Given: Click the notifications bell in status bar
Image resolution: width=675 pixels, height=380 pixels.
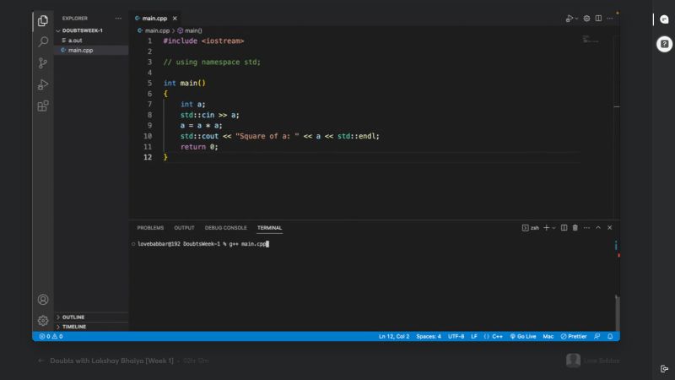Looking at the screenshot, I should (x=610, y=336).
